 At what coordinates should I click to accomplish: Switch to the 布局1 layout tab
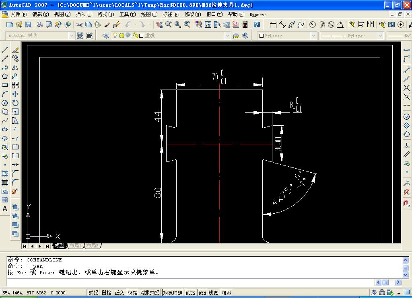pos(75,246)
